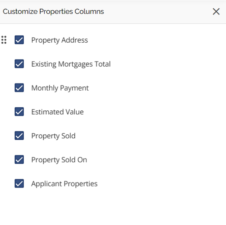Image resolution: width=226 pixels, height=225 pixels.
Task: Uncheck the Property Address checkbox
Action: (19, 40)
